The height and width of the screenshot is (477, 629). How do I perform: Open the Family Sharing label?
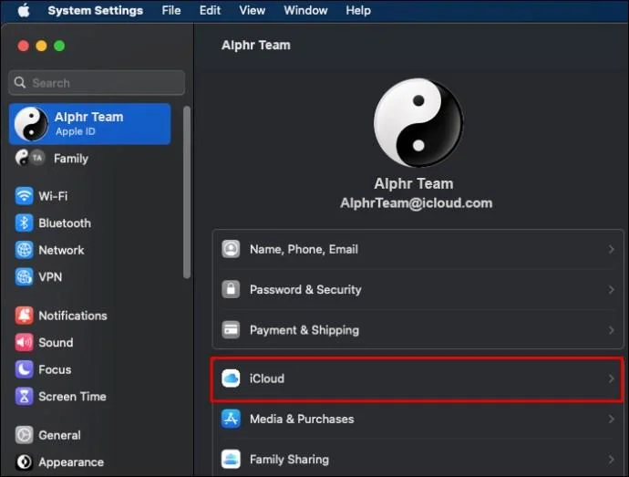[x=289, y=460]
